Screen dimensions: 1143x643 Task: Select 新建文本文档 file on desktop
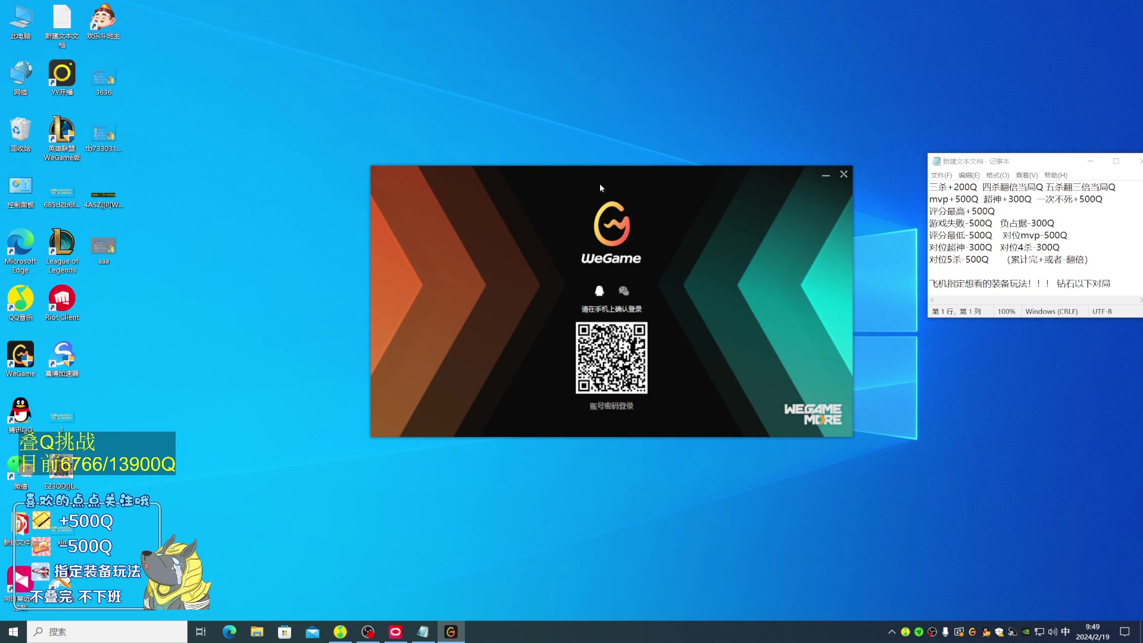[62, 26]
